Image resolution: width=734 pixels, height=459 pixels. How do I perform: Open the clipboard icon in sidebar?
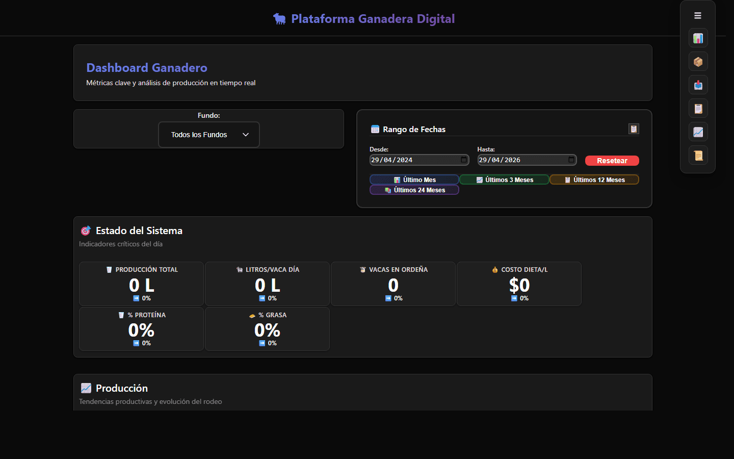[698, 109]
